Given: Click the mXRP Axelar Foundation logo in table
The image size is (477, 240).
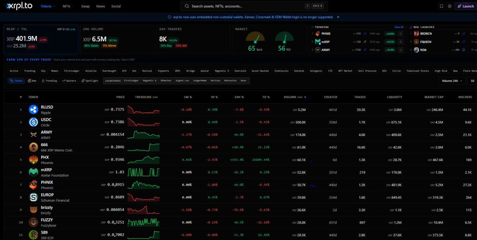Looking at the screenshot, I should pyautogui.click(x=33, y=172).
